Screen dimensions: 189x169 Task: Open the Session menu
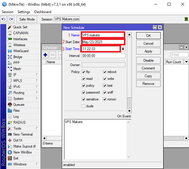click(x=7, y=12)
